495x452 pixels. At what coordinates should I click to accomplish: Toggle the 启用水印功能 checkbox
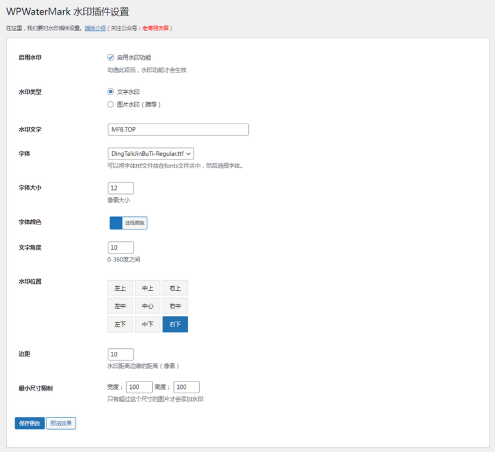coord(111,58)
